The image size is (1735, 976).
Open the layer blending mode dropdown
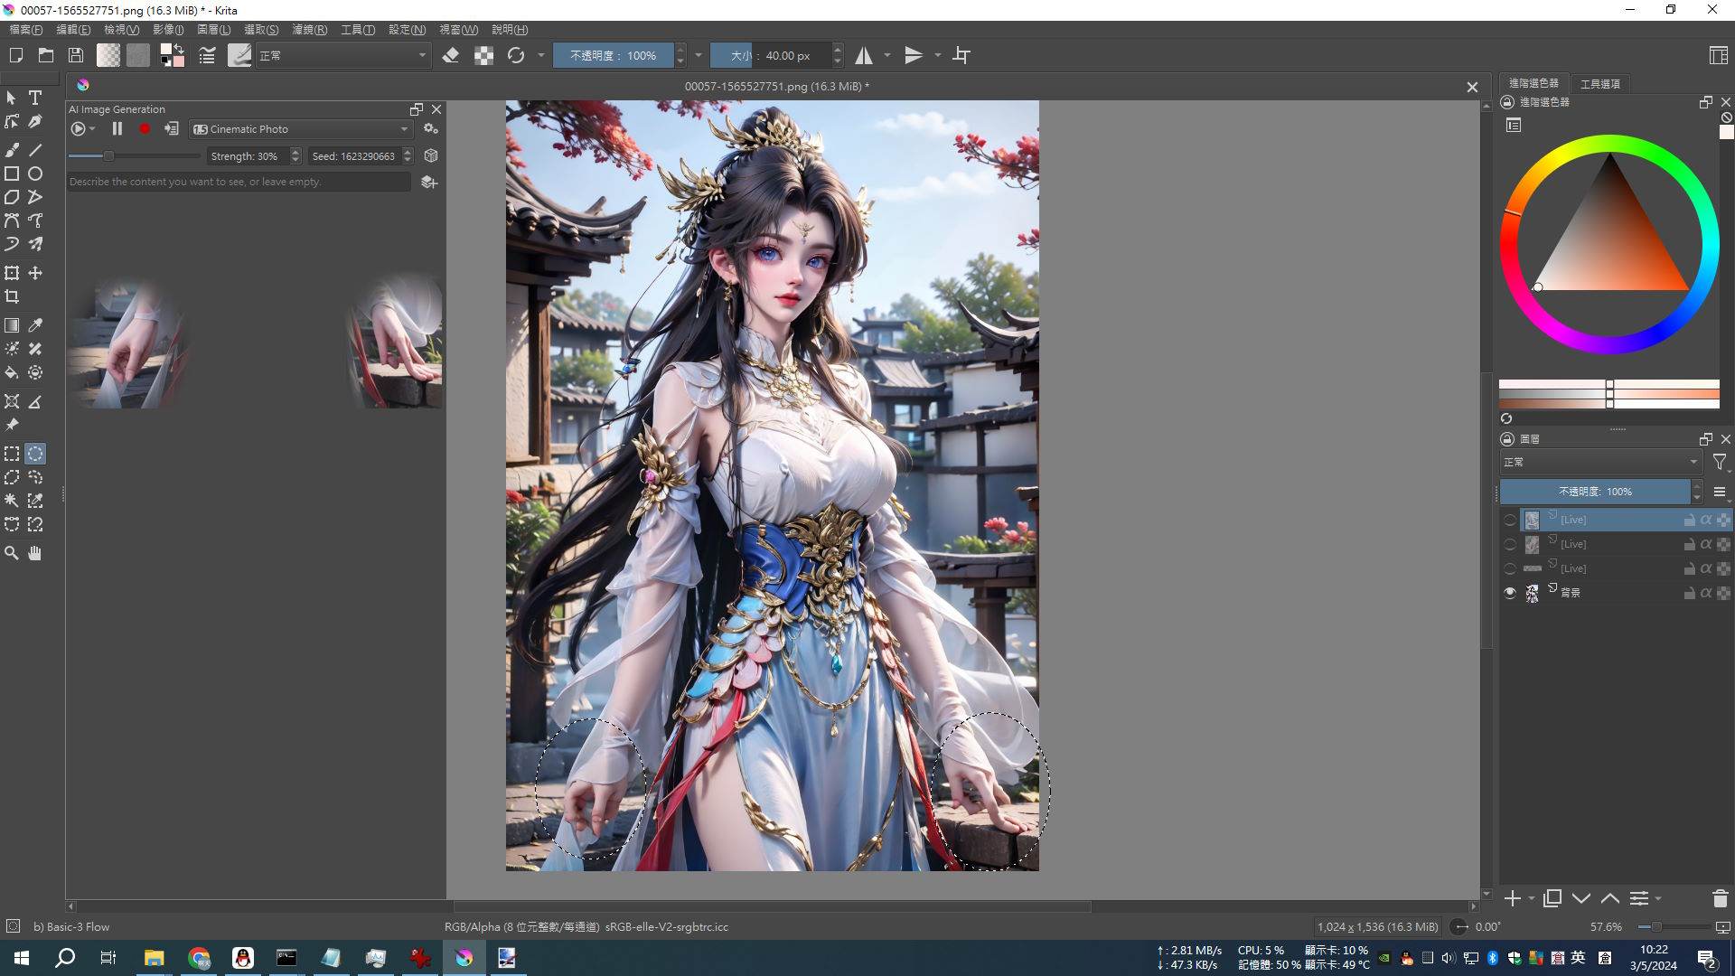[x=1599, y=462]
